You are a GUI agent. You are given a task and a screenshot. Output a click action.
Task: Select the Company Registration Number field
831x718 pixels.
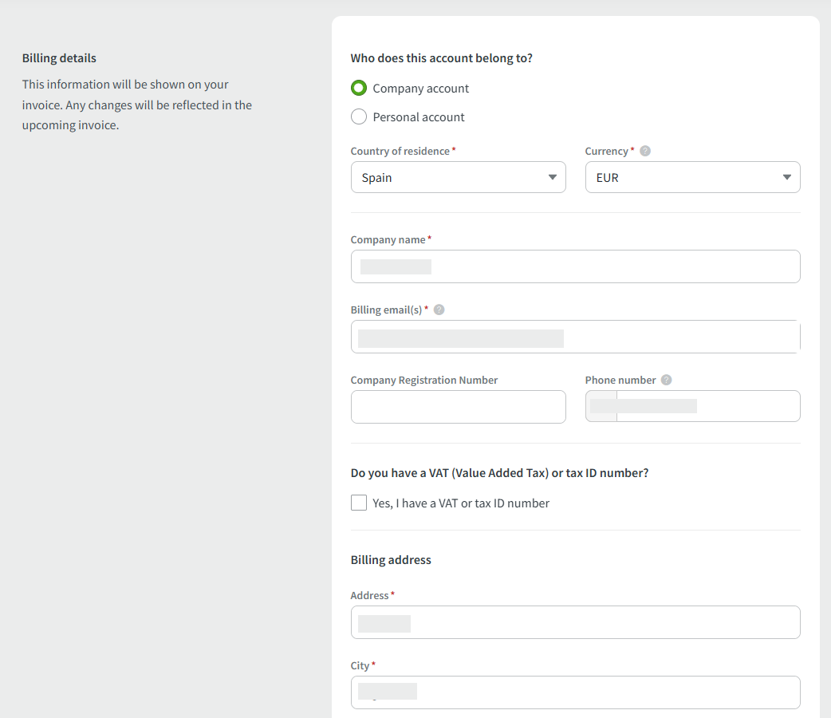[458, 407]
